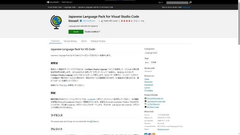Click the installs download icon
Image resolution: width=240 pixels, height=135 pixels.
click(x=102, y=21)
